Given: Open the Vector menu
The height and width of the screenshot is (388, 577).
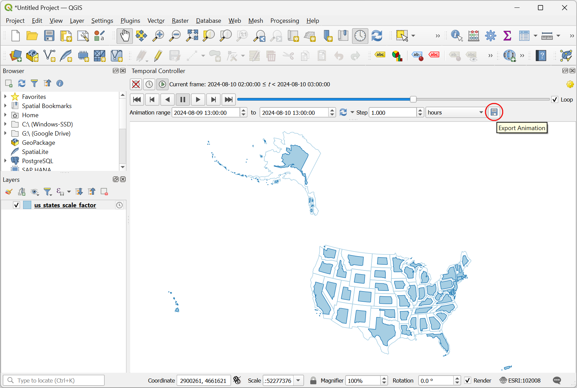Looking at the screenshot, I should [156, 21].
